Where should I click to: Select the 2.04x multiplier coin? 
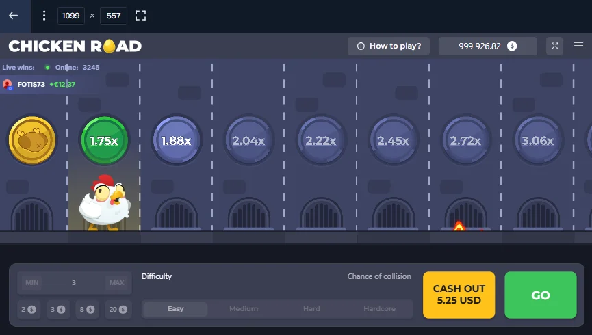coord(248,140)
